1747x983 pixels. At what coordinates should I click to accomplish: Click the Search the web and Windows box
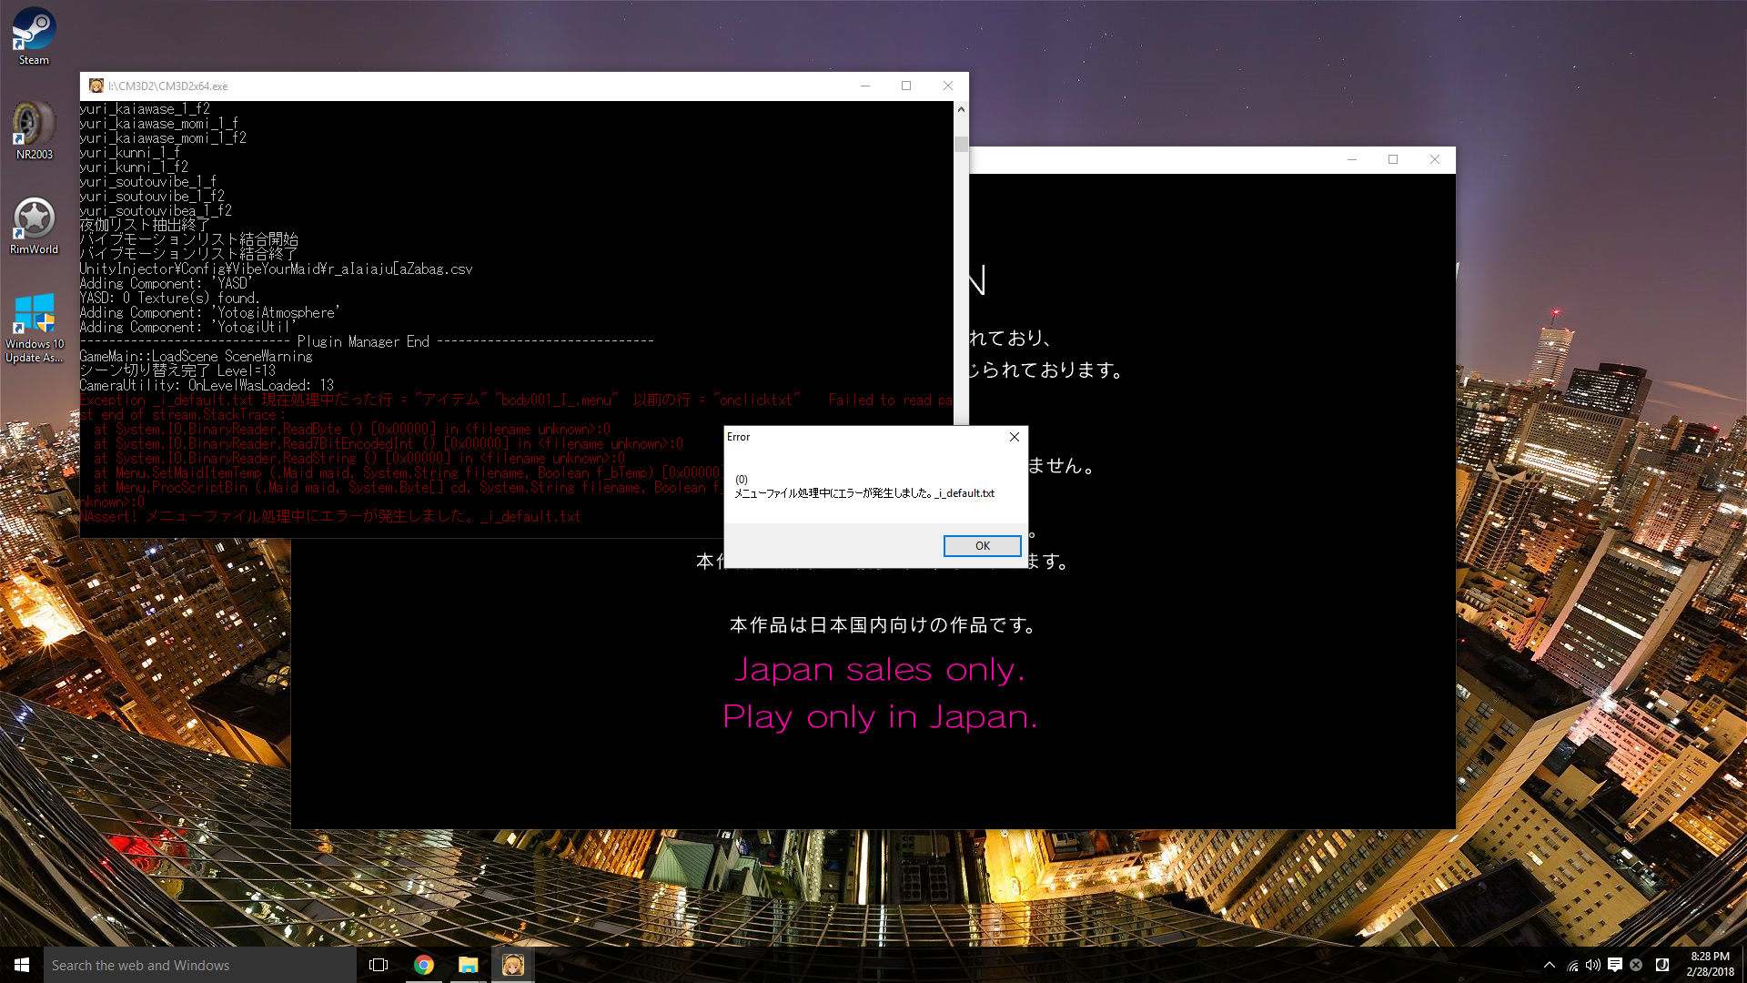(x=200, y=965)
